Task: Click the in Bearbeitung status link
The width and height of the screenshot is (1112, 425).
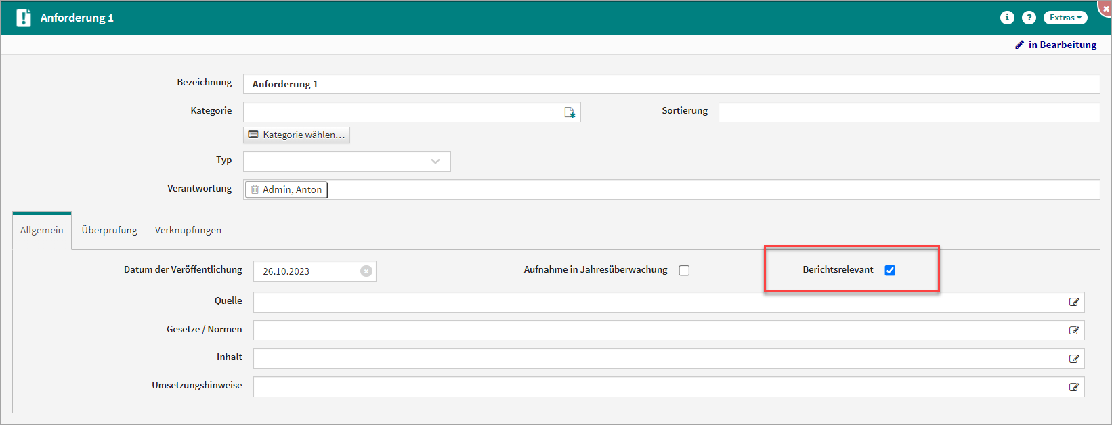Action: pos(1056,45)
